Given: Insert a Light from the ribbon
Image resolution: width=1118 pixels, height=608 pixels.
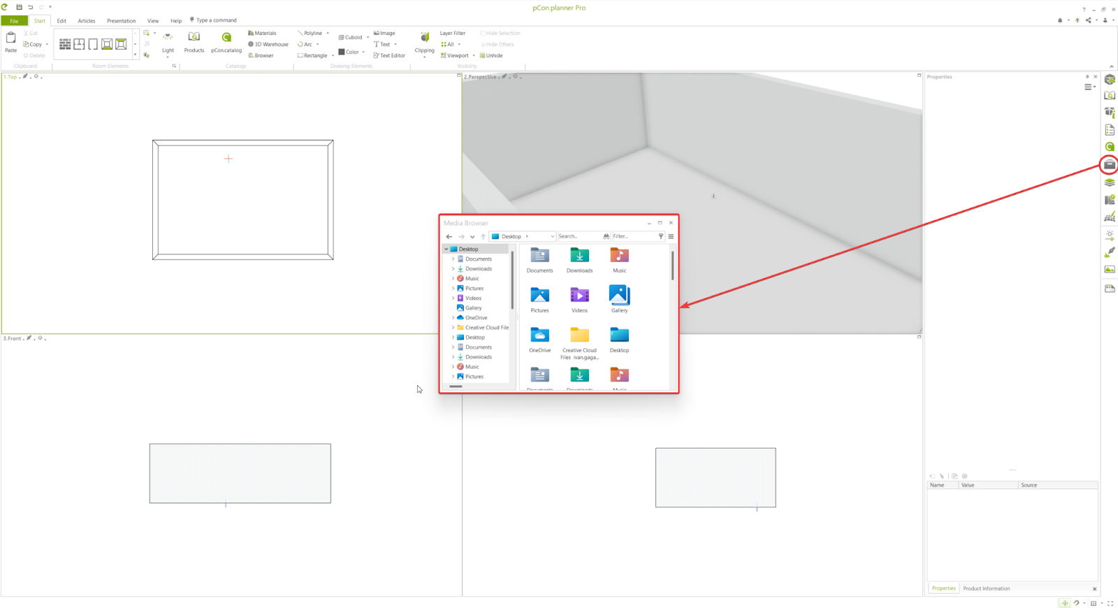Looking at the screenshot, I should pyautogui.click(x=168, y=42).
